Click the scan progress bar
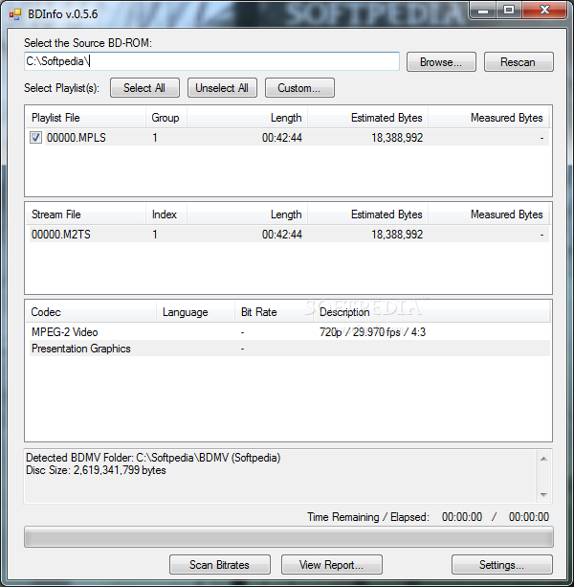Screen dimensions: 574x587 pos(289,537)
